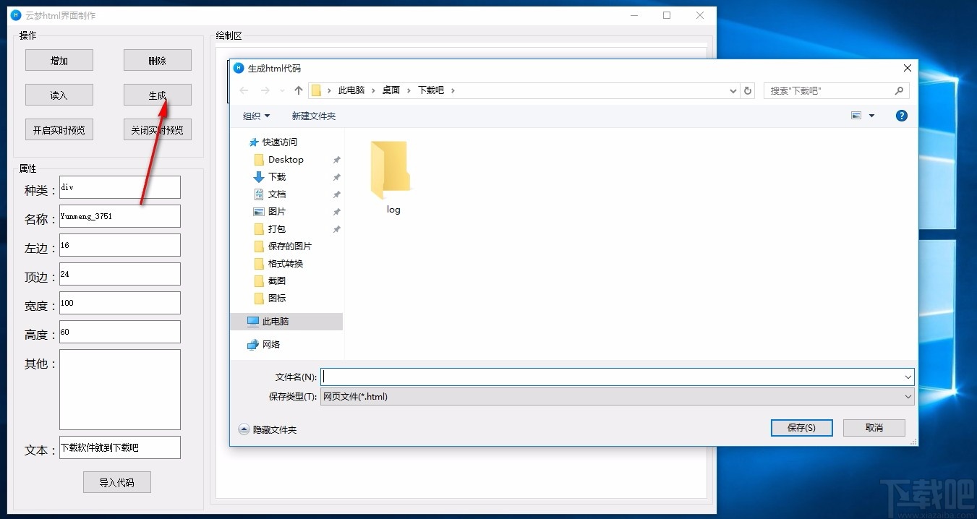The height and width of the screenshot is (519, 977).
Task: Open the 组织 dropdown menu
Action: click(x=255, y=116)
